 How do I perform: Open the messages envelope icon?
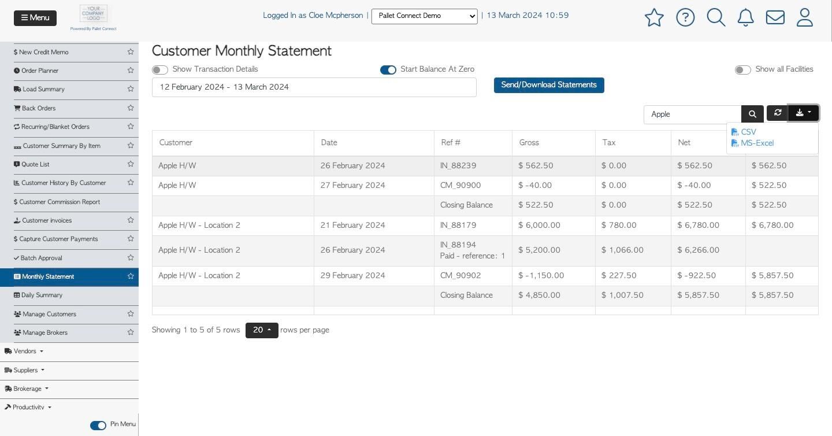tap(775, 17)
